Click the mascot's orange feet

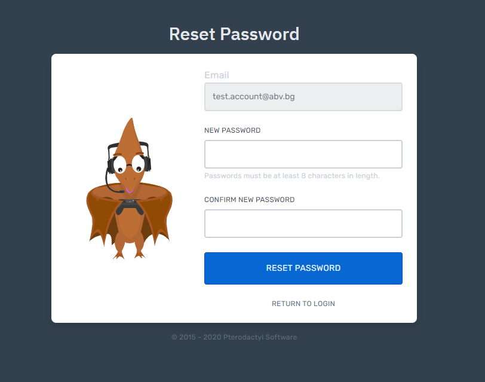pyautogui.click(x=129, y=255)
